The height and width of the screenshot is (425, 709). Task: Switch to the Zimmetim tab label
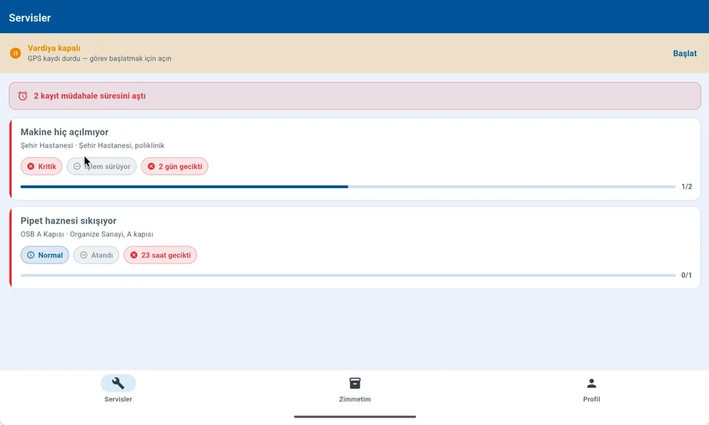[x=355, y=399]
